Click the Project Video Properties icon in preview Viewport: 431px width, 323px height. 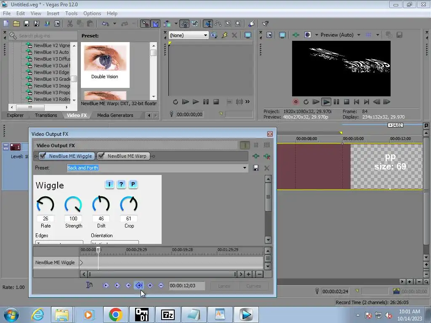pos(269,35)
